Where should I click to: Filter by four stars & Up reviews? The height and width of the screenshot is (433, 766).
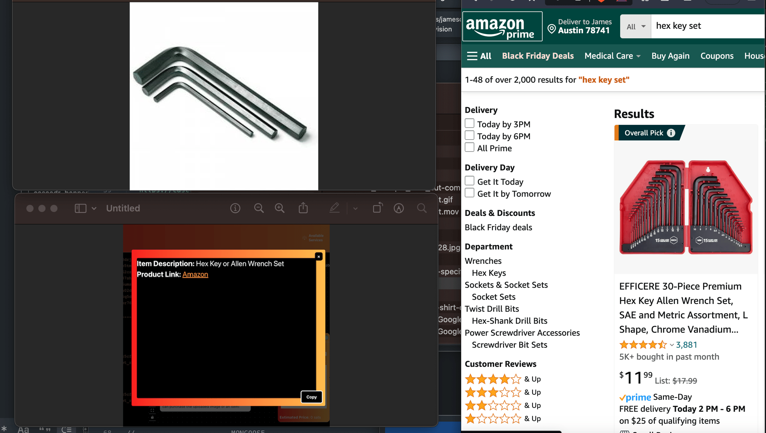coord(503,379)
